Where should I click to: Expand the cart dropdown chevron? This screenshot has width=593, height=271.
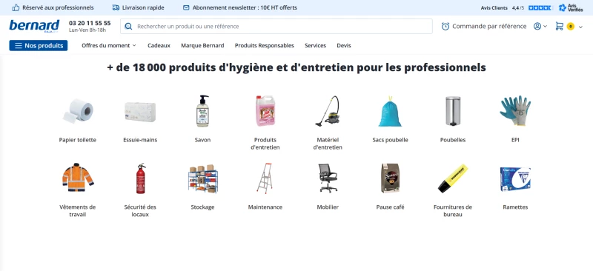[581, 27]
